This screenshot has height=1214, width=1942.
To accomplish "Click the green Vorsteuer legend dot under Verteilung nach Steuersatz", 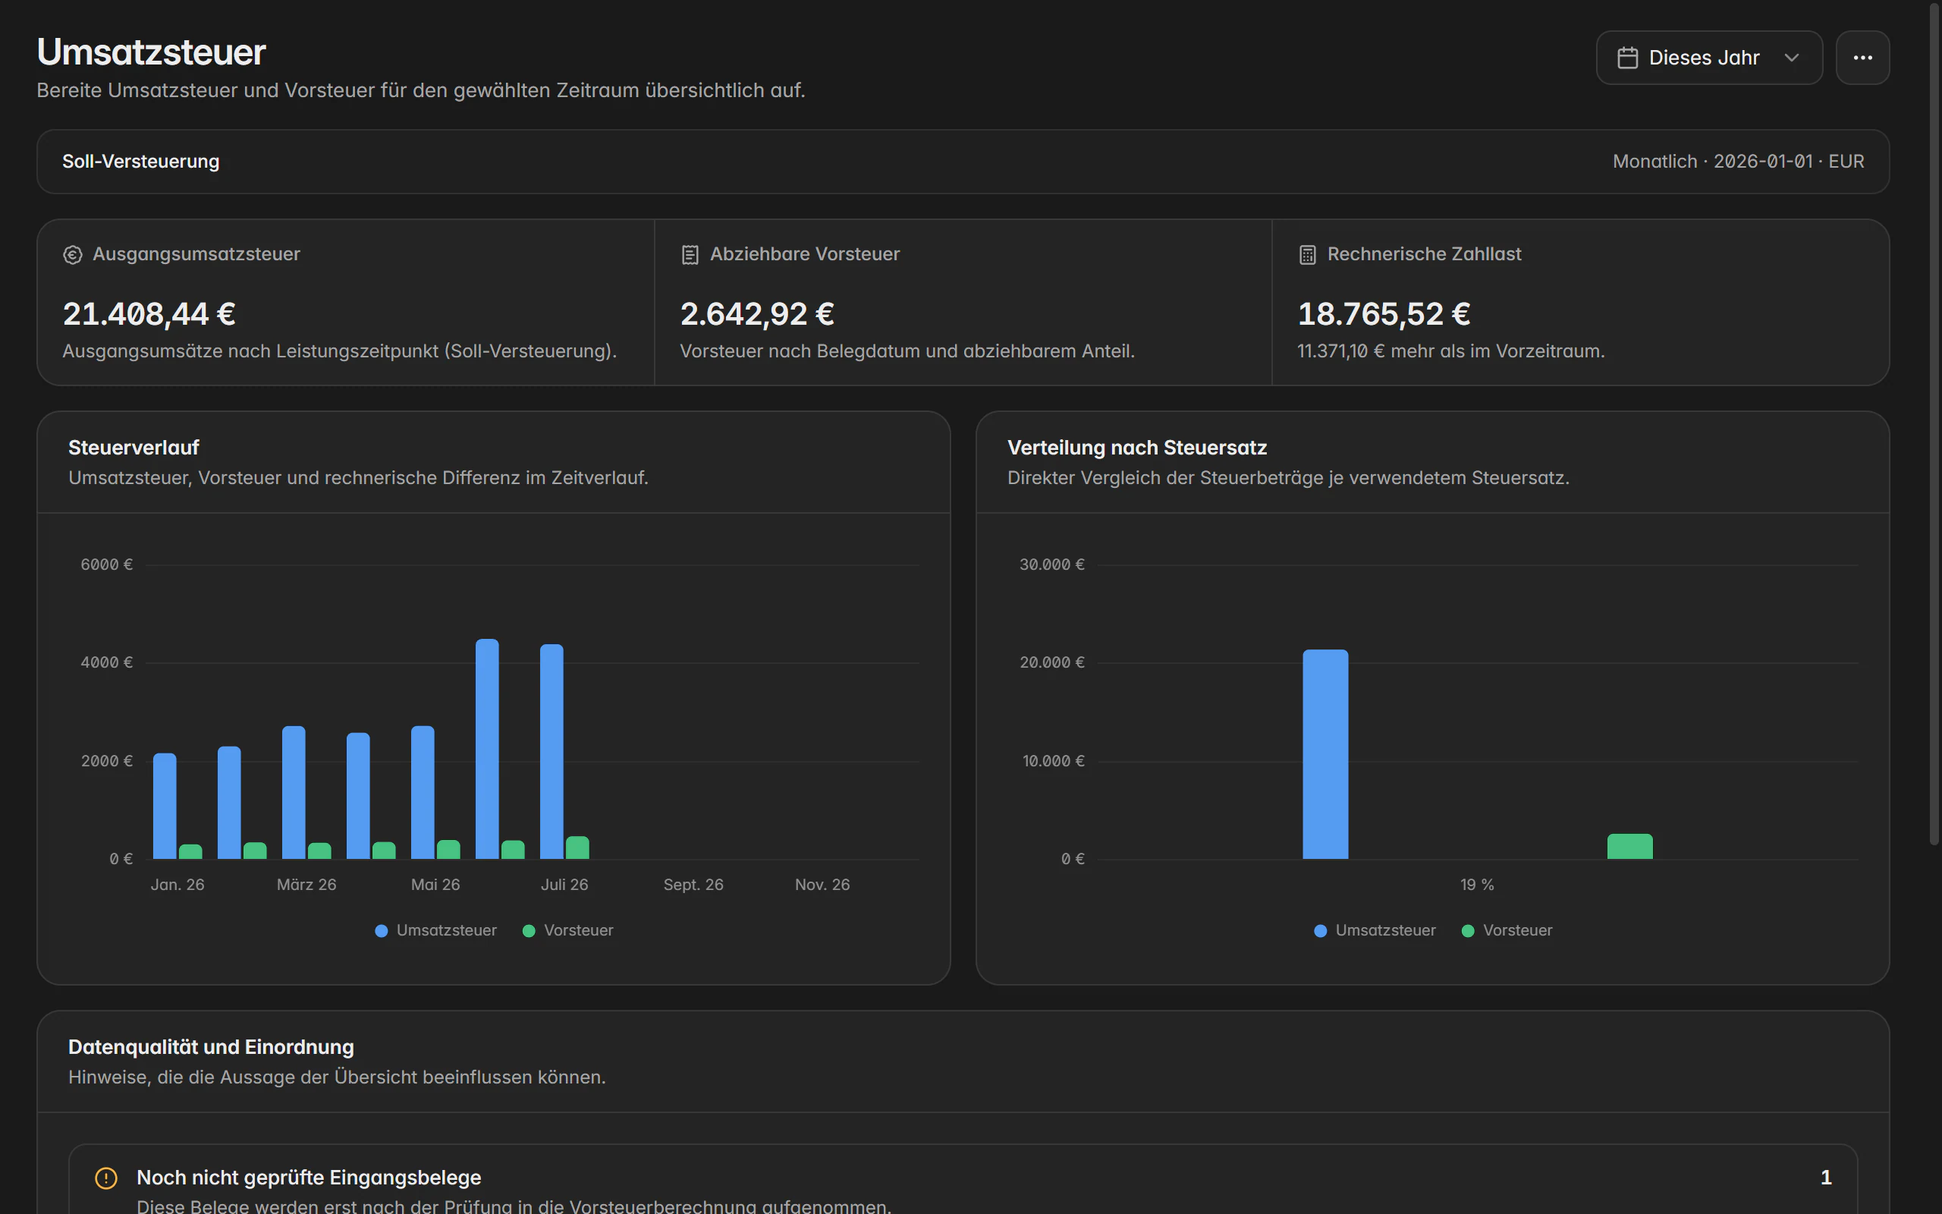I will pos(1468,930).
